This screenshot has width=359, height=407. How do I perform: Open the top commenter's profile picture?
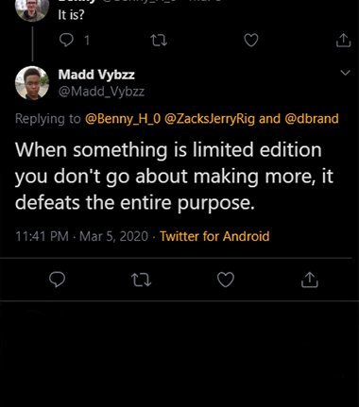32,9
